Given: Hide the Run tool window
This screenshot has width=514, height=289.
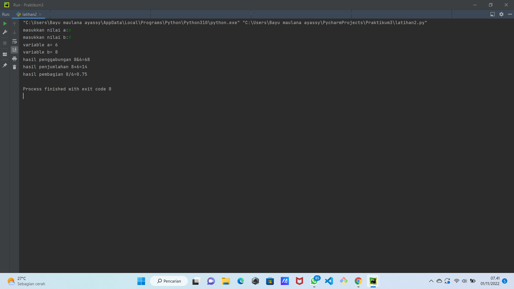Looking at the screenshot, I should coord(510,14).
